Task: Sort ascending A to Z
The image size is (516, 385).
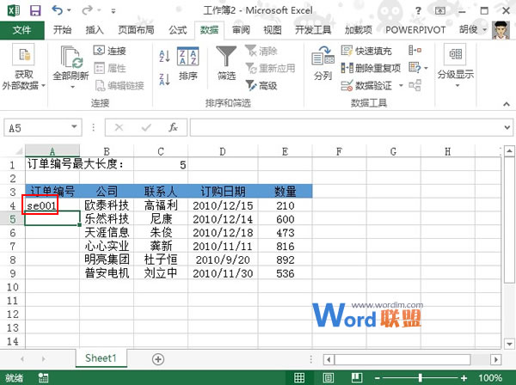Action: (164, 56)
